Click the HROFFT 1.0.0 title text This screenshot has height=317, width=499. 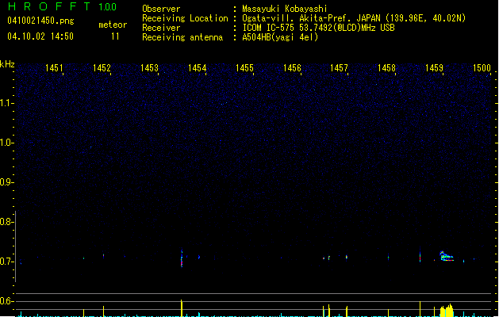coord(63,6)
